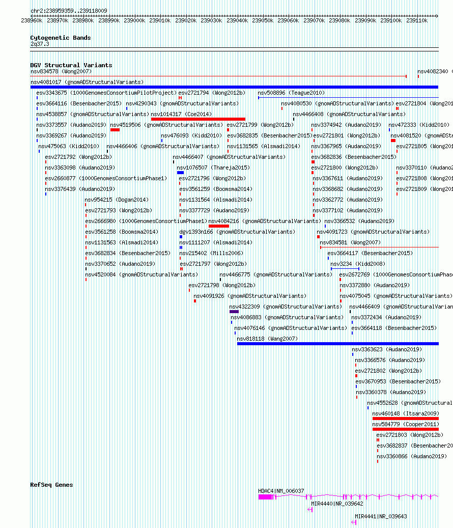Open esv2721797 (Wong2012b) label
Screen dimensions: 453x528
213,264
